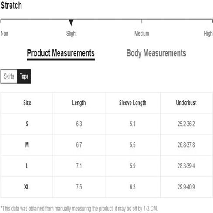Viewport: 213px width, 213px height.
Task: Click the Sleeve Length column header
Action: 133,103
